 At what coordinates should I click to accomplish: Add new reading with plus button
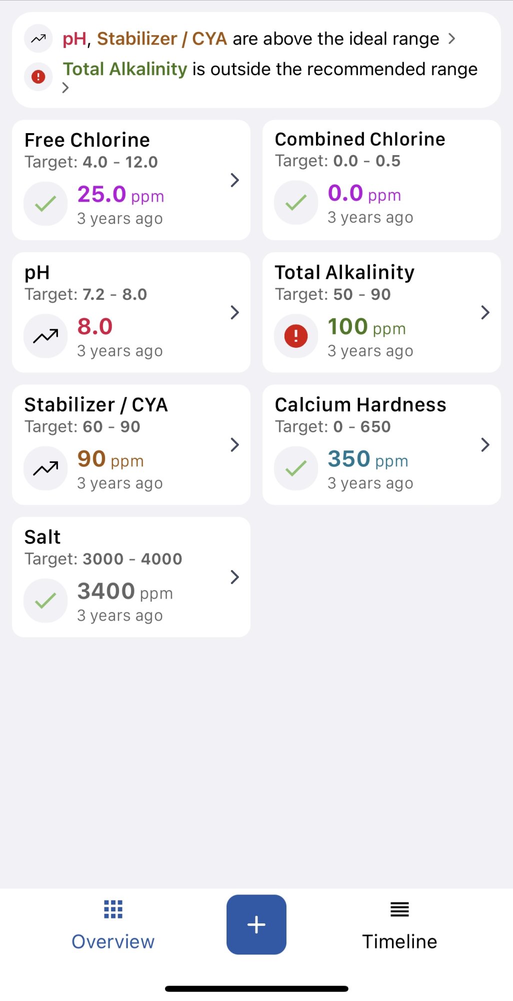click(x=256, y=924)
